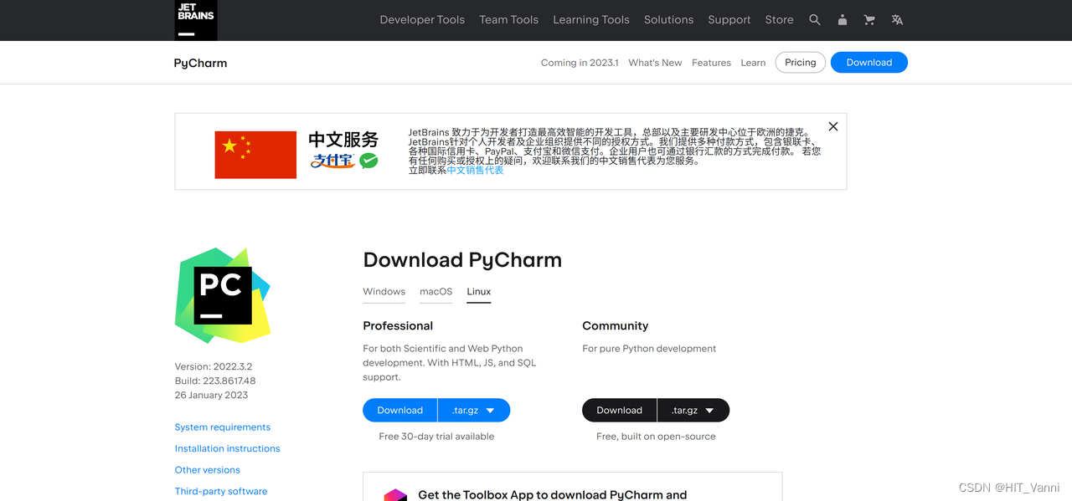Click the 中文服务 heading in banner
1072x501 pixels.
pyautogui.click(x=343, y=140)
